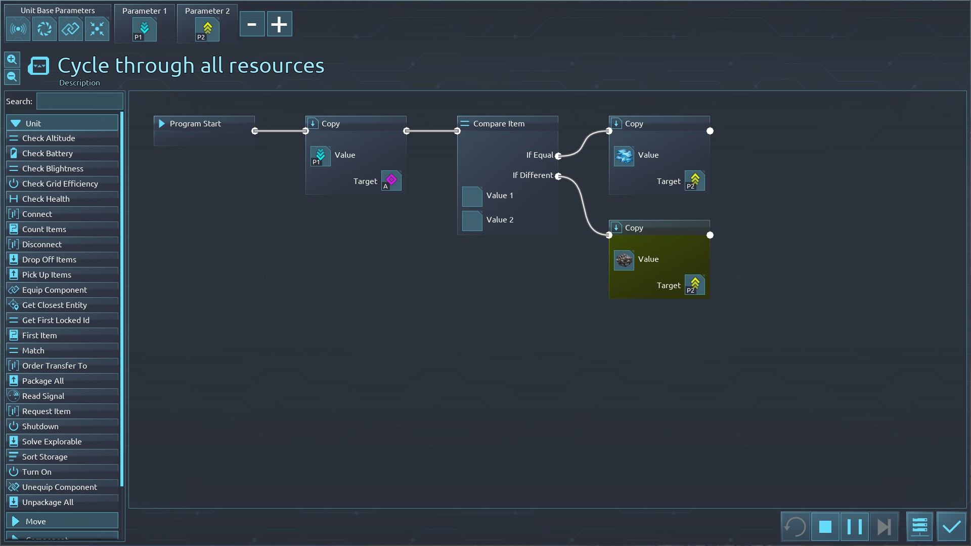Viewport: 971px width, 546px height.
Task: Click the zoom out magnifier icon
Action: click(12, 77)
